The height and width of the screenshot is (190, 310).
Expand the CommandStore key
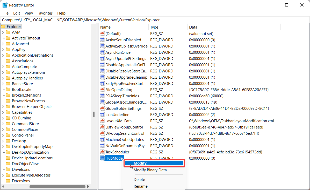tap(3, 124)
